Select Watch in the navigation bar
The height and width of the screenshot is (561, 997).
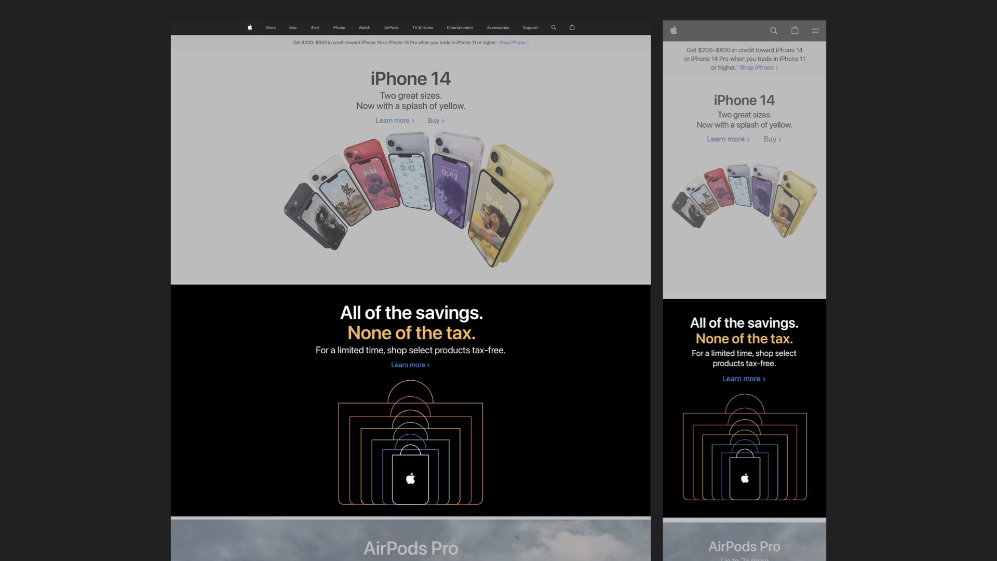pyautogui.click(x=364, y=28)
